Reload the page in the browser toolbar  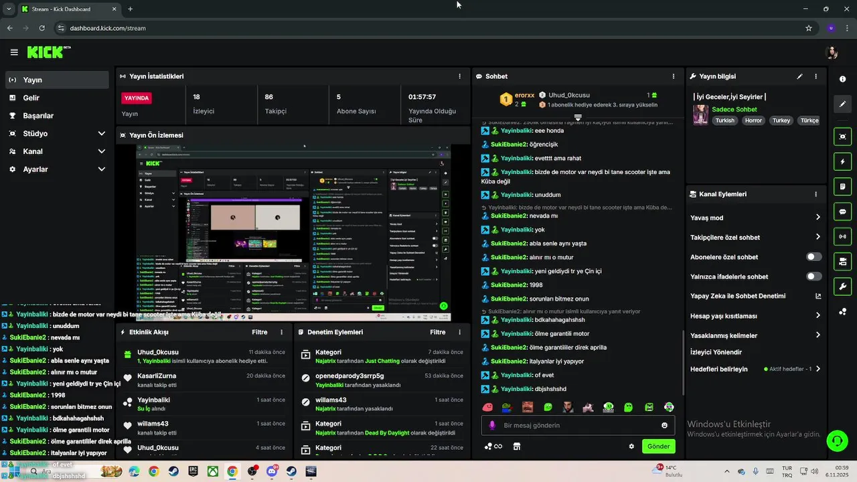point(42,28)
